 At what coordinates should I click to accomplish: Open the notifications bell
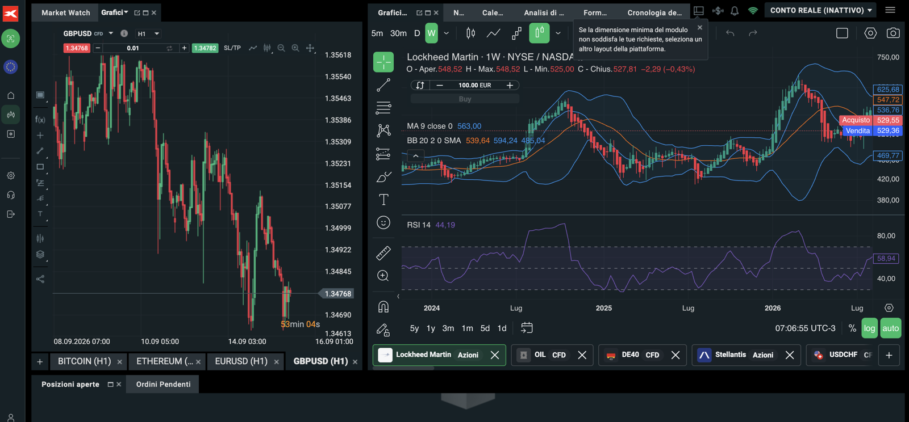pos(735,11)
